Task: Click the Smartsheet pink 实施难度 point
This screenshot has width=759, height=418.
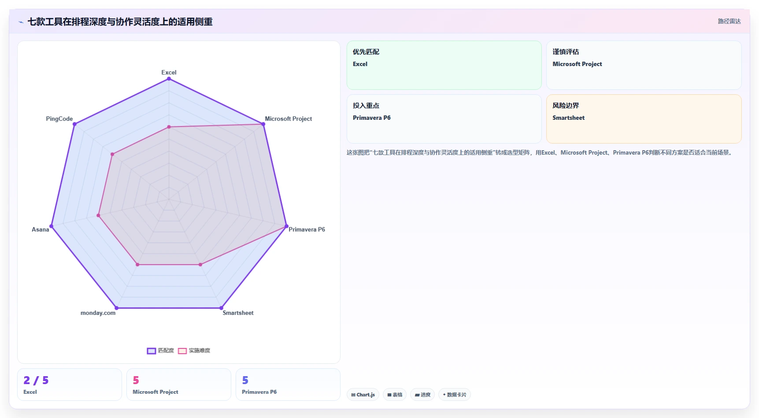Action: (200, 265)
